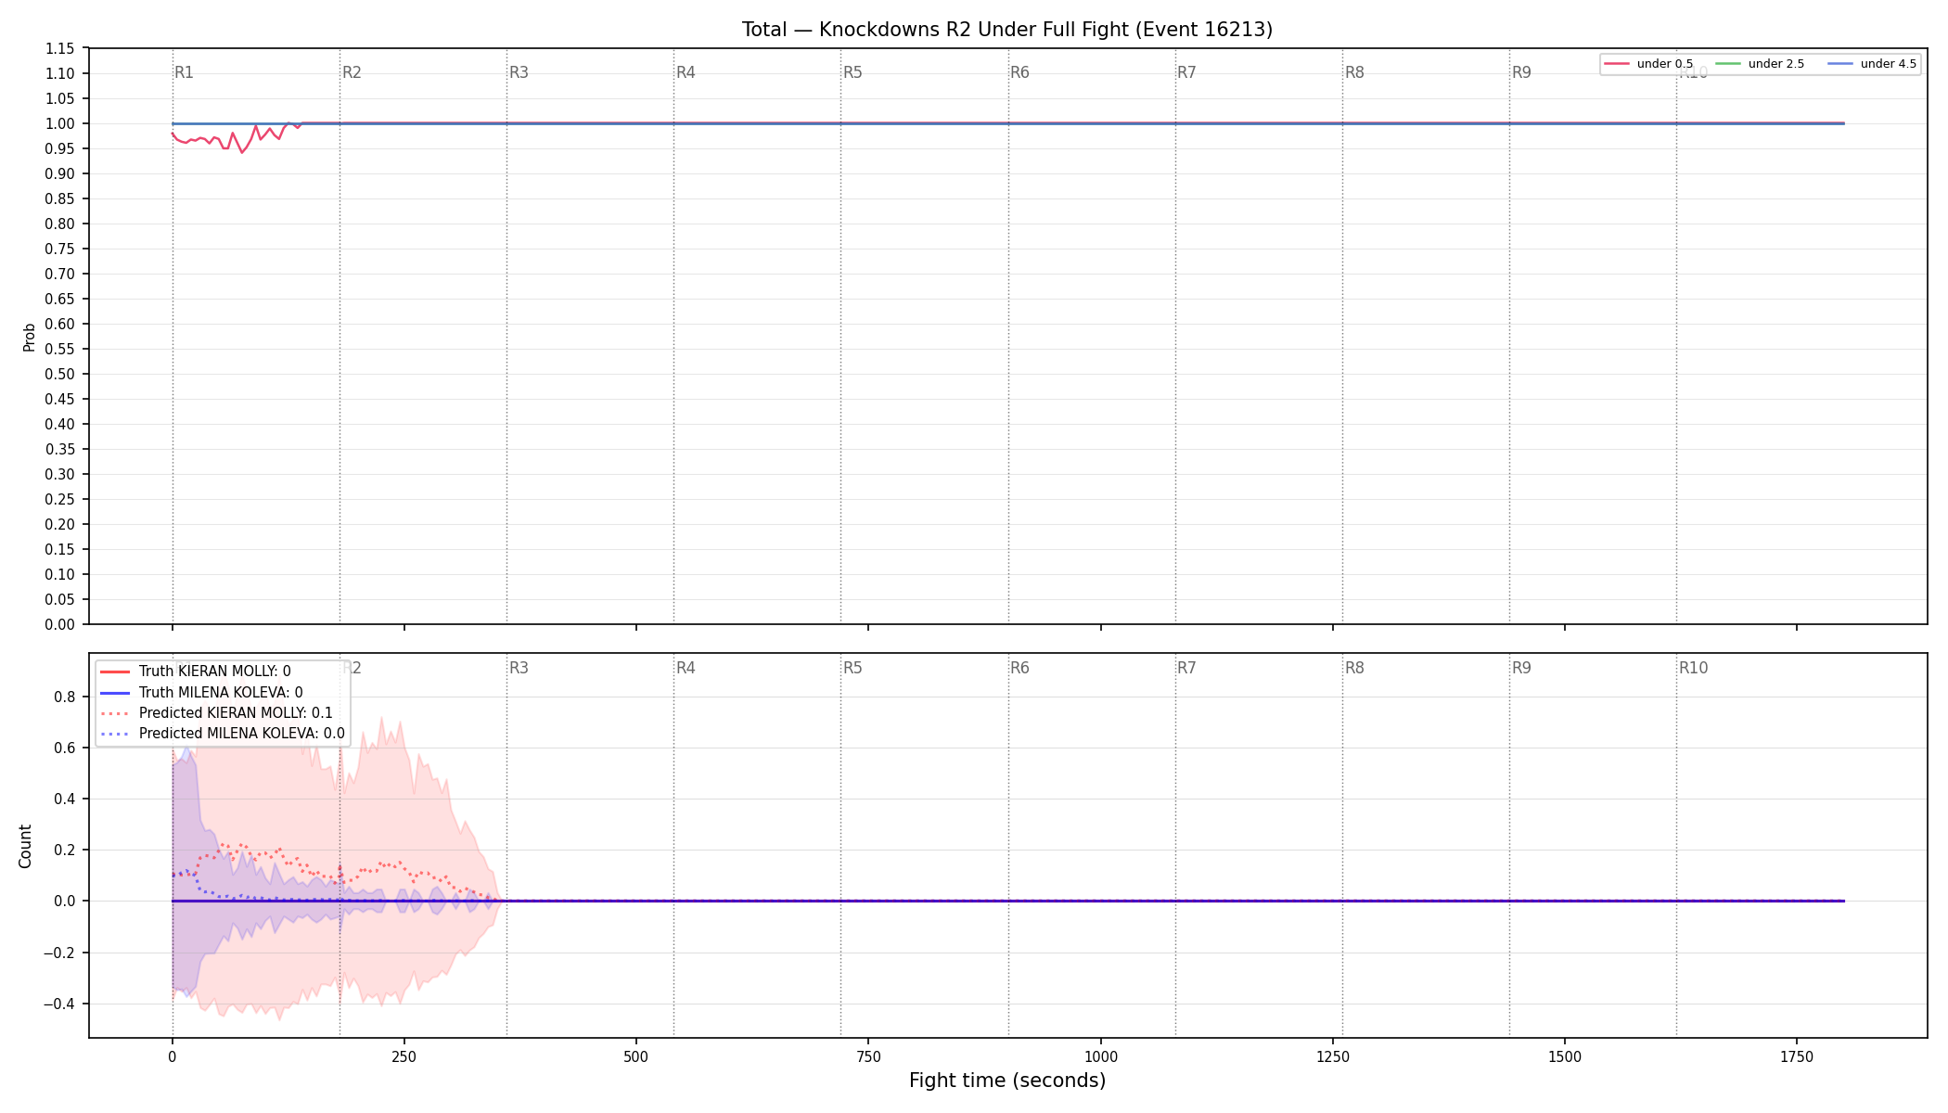Viewport: 1948px width, 1113px height.
Task: Click the R7 round marker in bottom chart
Action: coord(1186,668)
